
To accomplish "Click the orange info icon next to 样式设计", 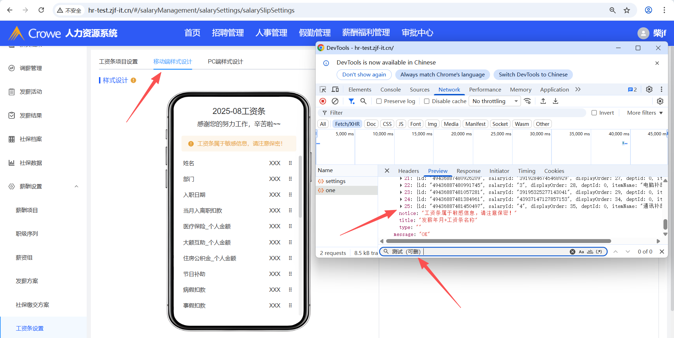I will pyautogui.click(x=133, y=80).
